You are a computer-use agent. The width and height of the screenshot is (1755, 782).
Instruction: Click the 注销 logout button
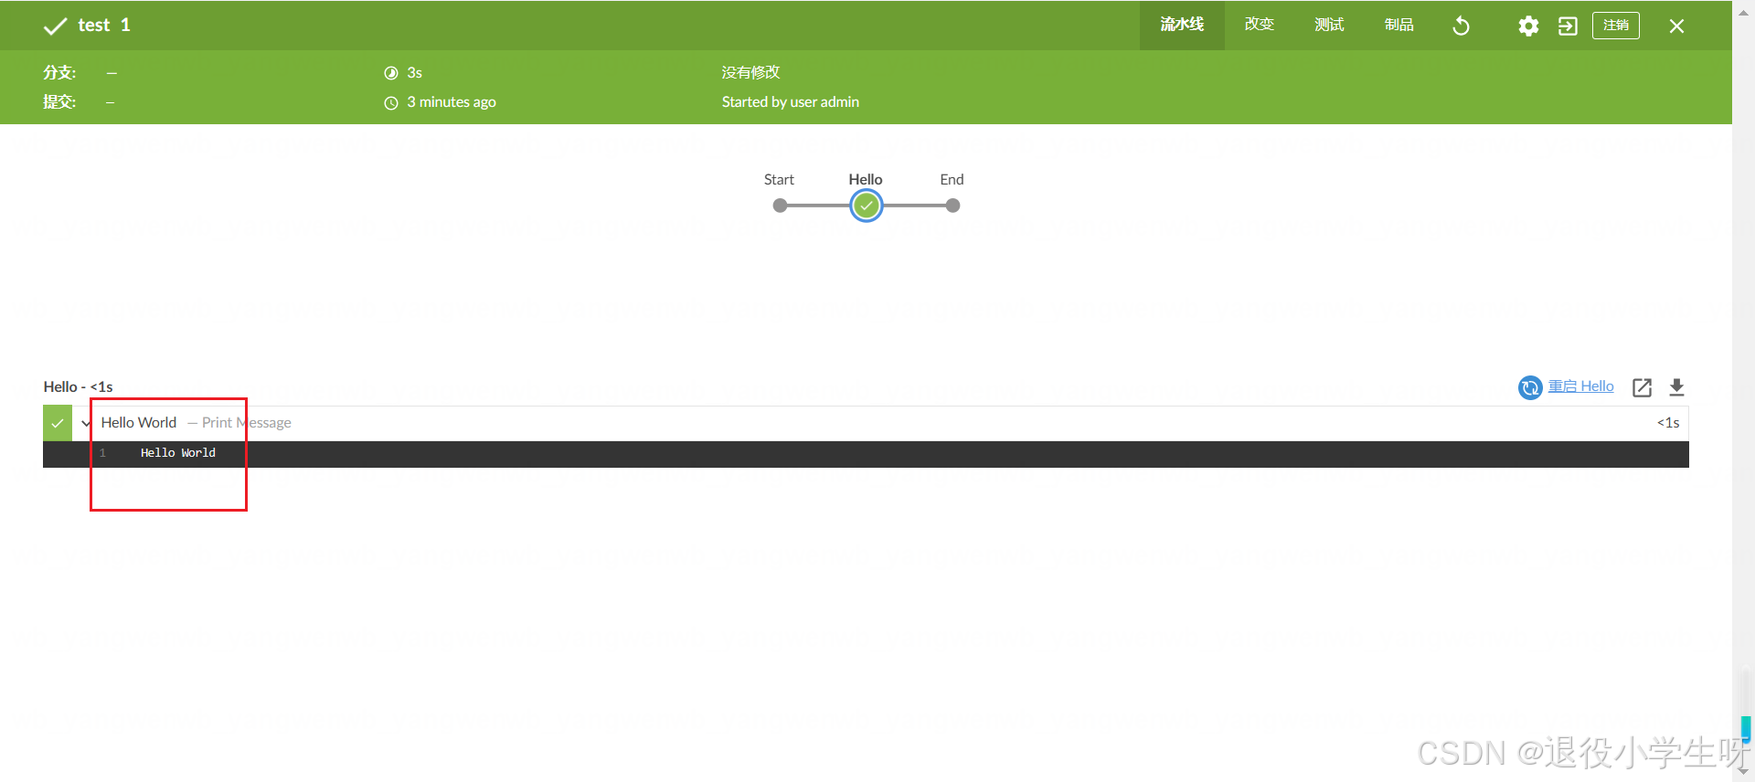1616,26
